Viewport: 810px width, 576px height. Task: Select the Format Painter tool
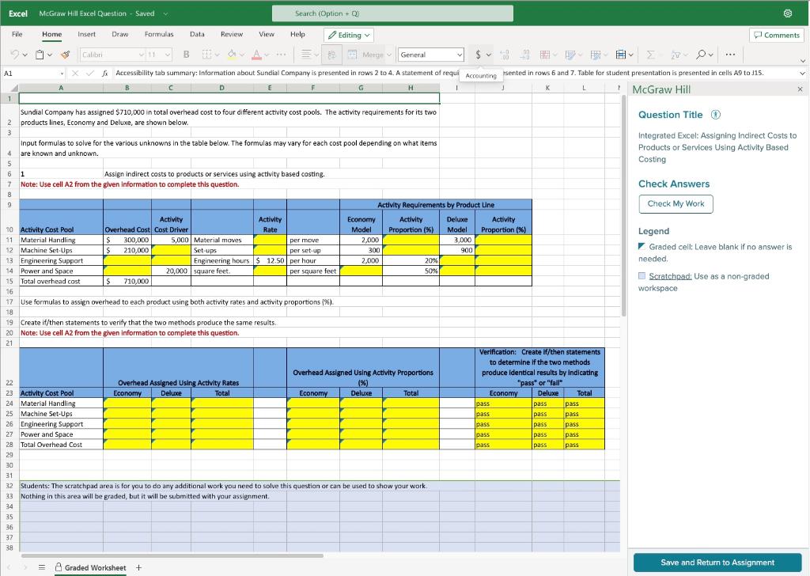pos(65,55)
